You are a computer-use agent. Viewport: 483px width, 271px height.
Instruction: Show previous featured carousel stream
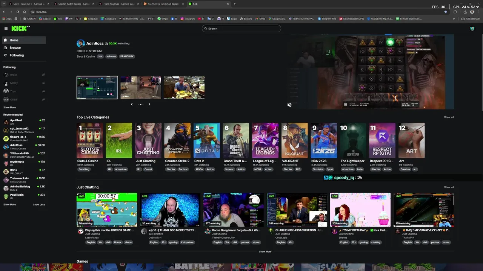(132, 104)
